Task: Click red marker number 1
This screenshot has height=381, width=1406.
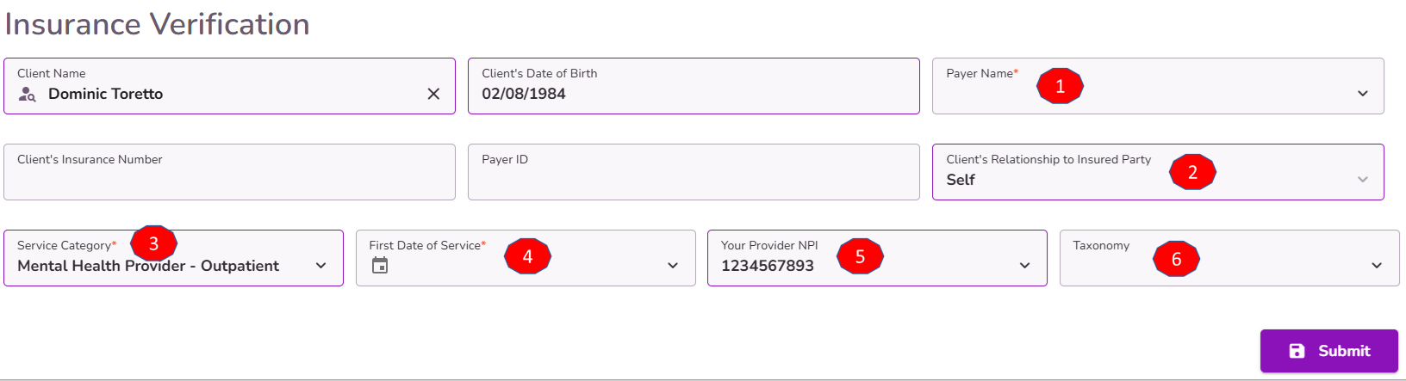Action: pyautogui.click(x=1060, y=86)
